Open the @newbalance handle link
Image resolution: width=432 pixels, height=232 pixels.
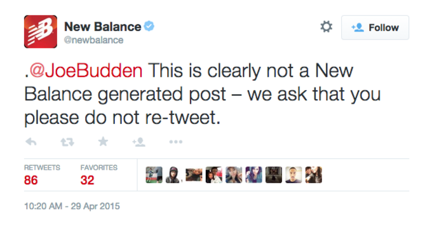click(93, 40)
